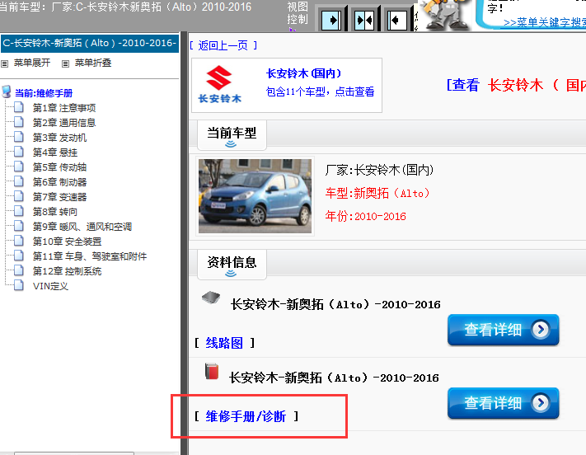Click the 查看 长安铃木 red header link

pos(516,85)
